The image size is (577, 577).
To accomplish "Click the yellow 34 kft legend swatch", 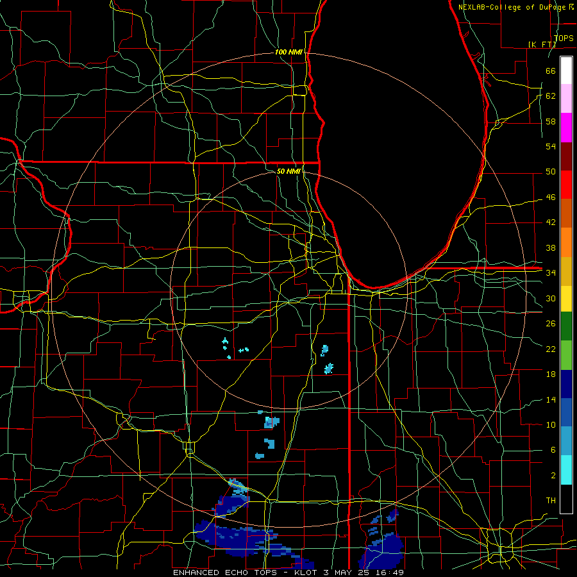I will click(x=566, y=299).
